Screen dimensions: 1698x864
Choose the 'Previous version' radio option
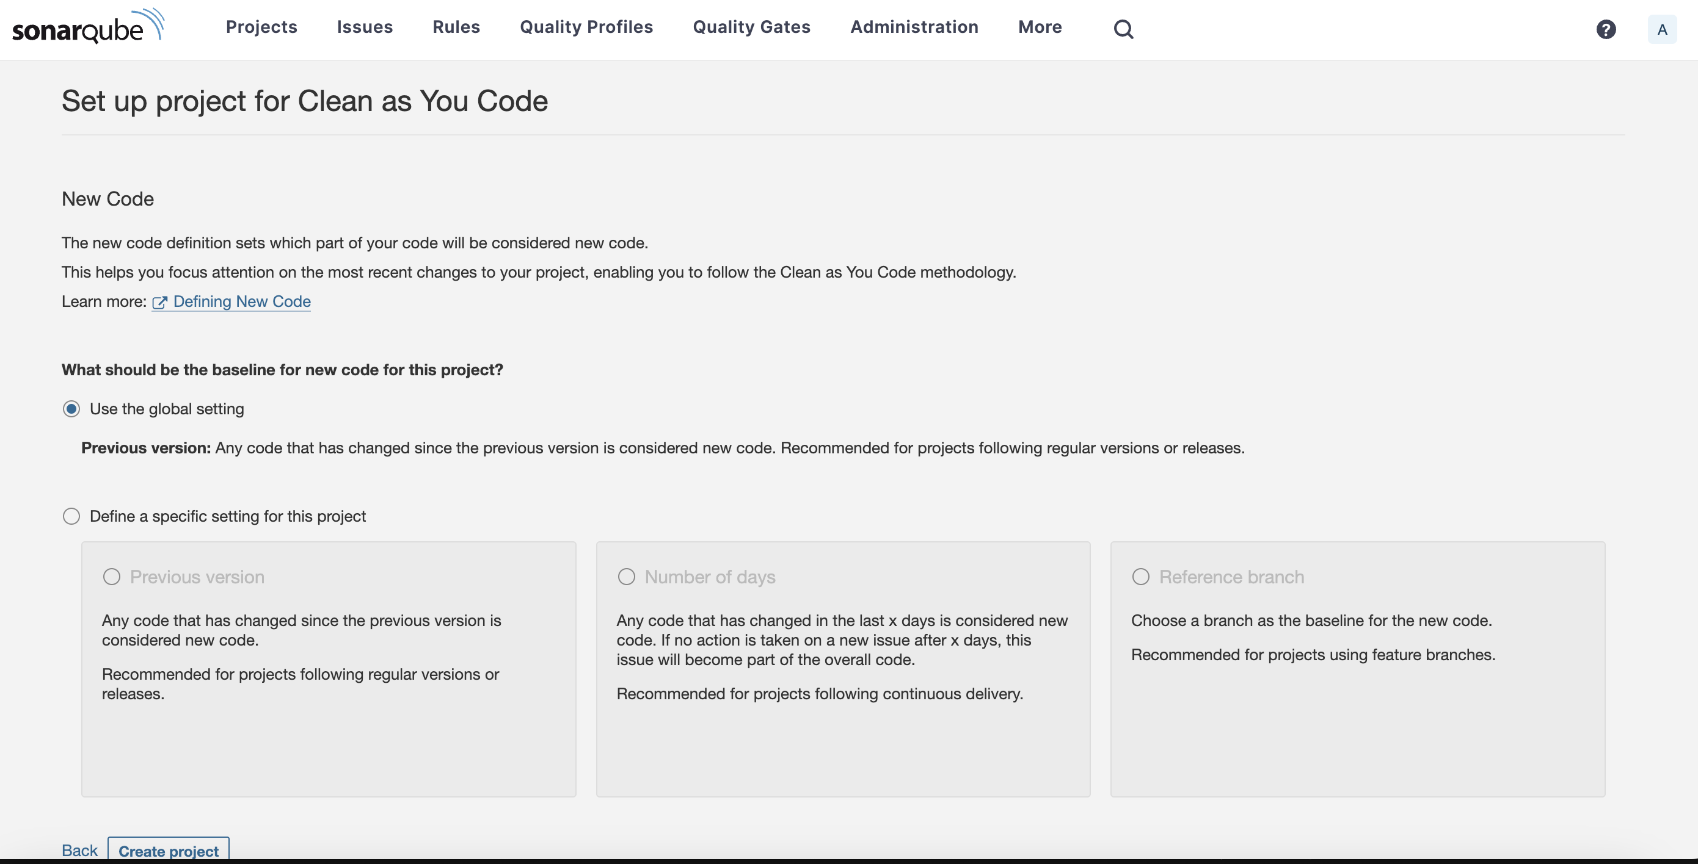click(111, 577)
